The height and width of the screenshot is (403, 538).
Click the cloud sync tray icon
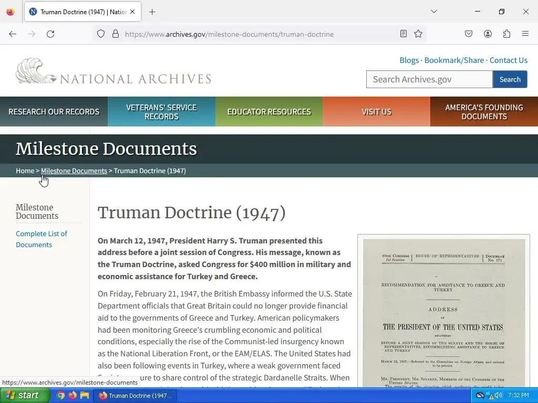tap(480, 396)
